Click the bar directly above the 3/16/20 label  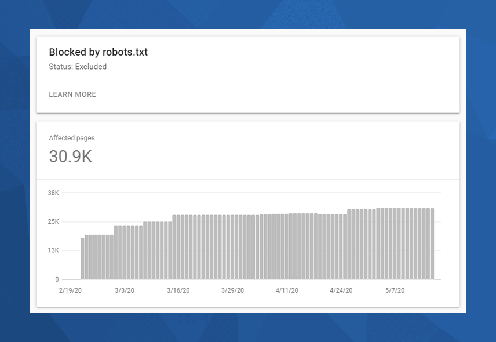coord(179,247)
